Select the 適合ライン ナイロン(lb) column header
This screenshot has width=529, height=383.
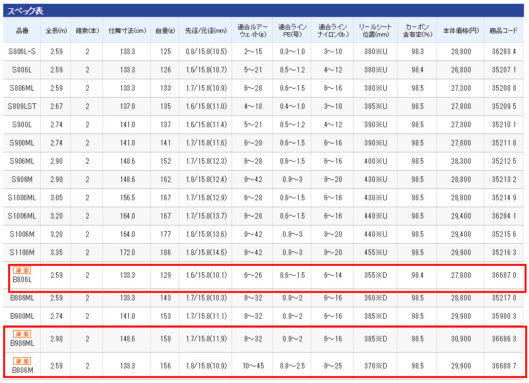333,30
